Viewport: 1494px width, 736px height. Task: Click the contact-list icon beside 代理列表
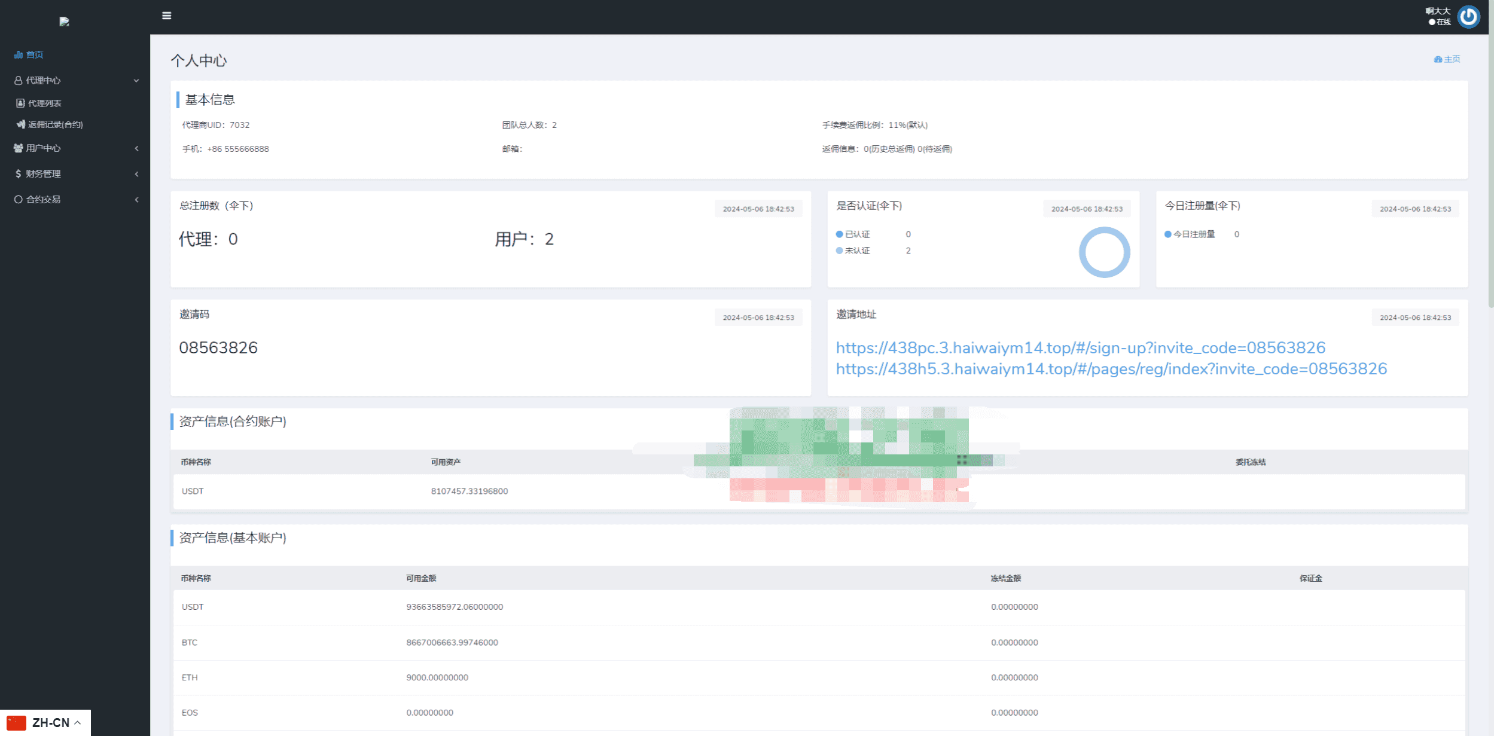tap(20, 103)
